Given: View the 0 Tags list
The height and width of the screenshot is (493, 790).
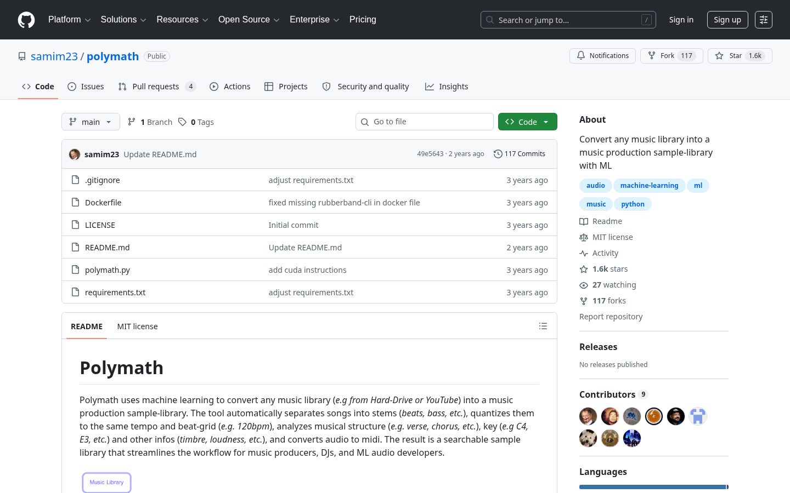Looking at the screenshot, I should click(x=196, y=122).
